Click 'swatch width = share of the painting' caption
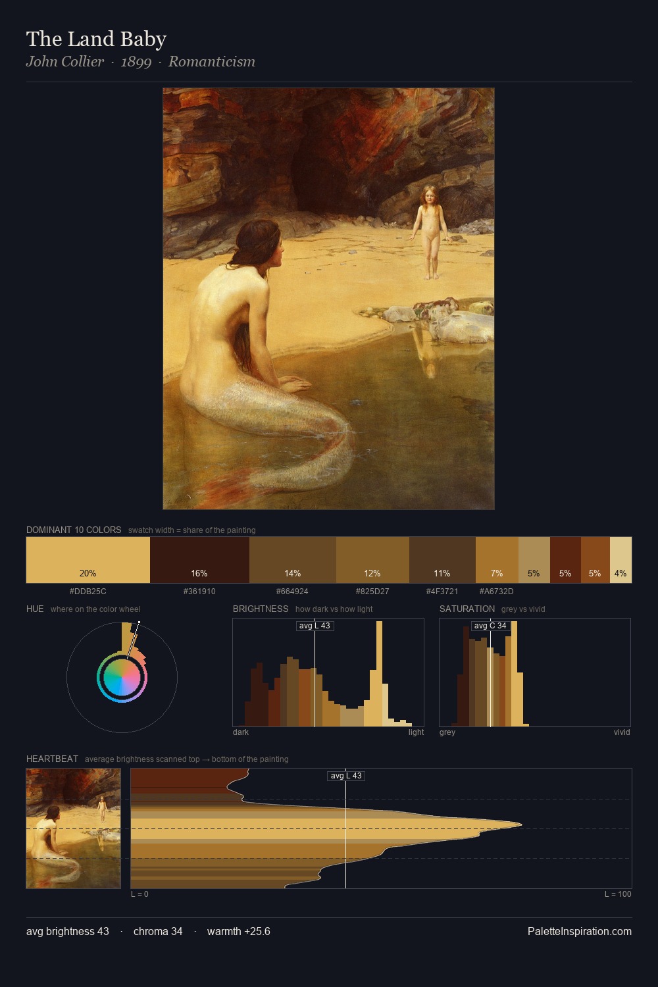 pyautogui.click(x=192, y=530)
